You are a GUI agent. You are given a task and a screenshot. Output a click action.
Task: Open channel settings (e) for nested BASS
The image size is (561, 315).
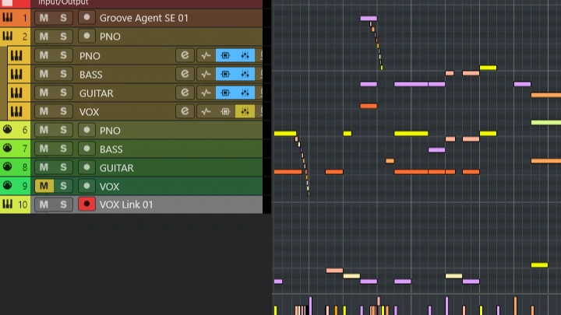(x=185, y=74)
